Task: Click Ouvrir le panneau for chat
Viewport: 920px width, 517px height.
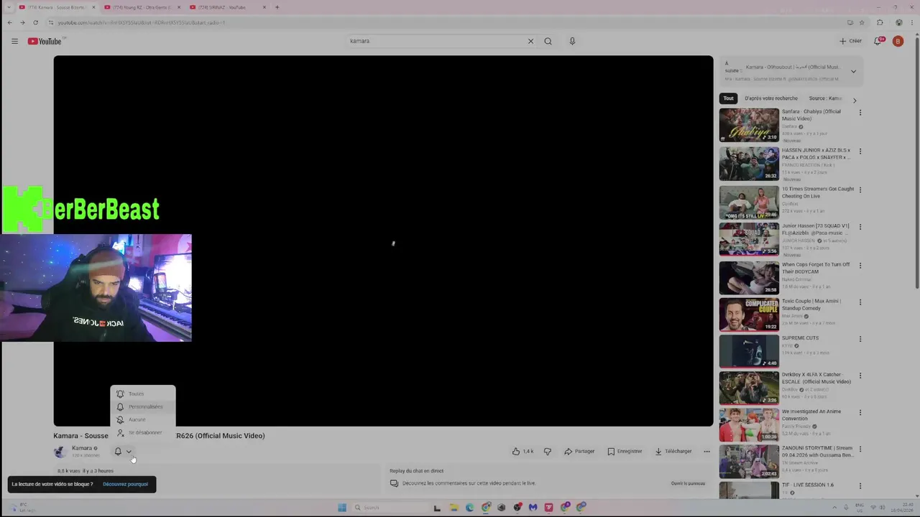Action: click(688, 483)
